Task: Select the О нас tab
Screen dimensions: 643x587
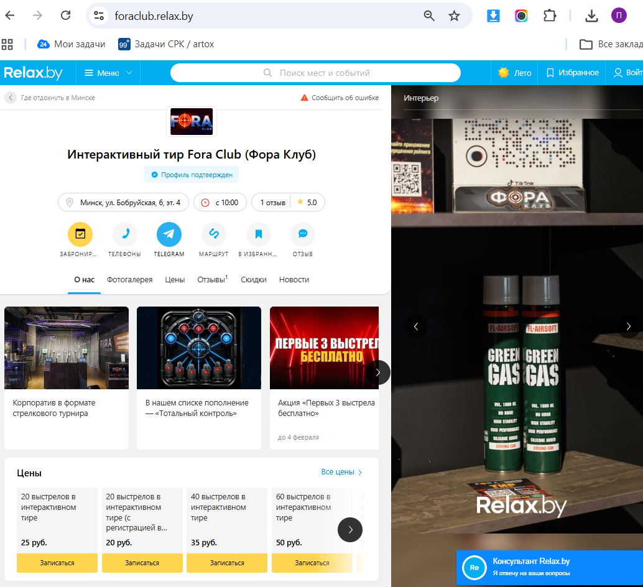Action: point(84,280)
